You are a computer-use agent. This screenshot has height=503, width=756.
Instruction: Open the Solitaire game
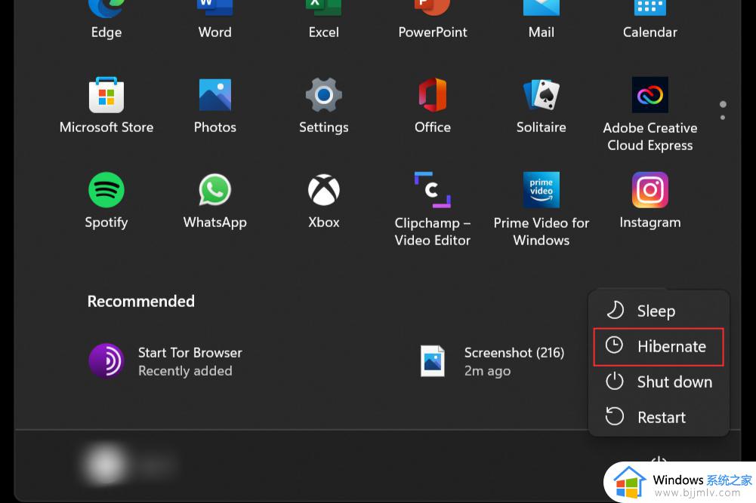coord(541,106)
